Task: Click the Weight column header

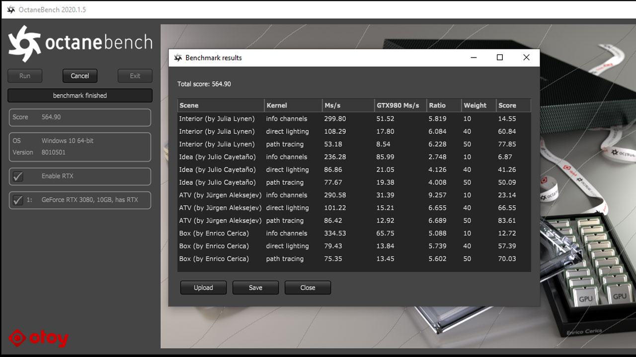Action: (x=478, y=105)
